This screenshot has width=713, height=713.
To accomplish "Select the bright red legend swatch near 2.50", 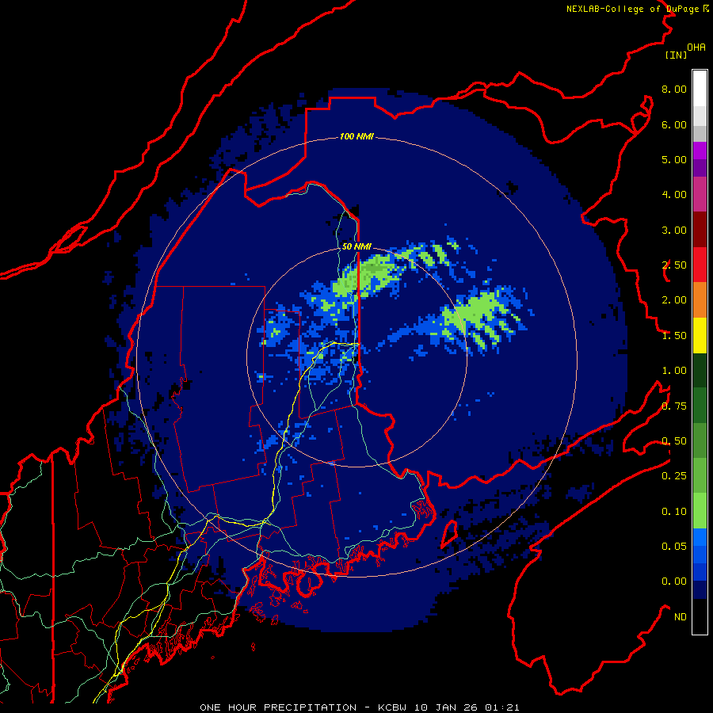I will 700,265.
